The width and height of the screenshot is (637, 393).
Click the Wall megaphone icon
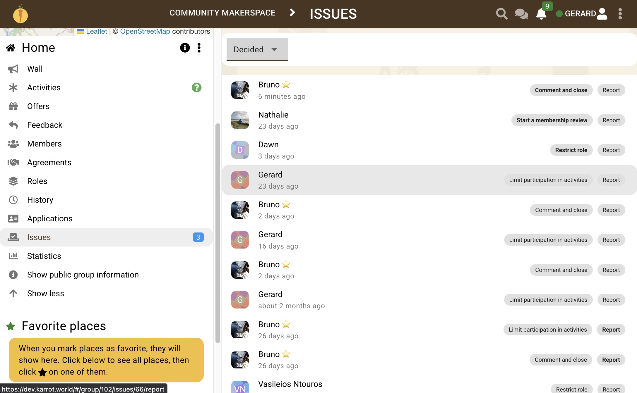tap(13, 69)
